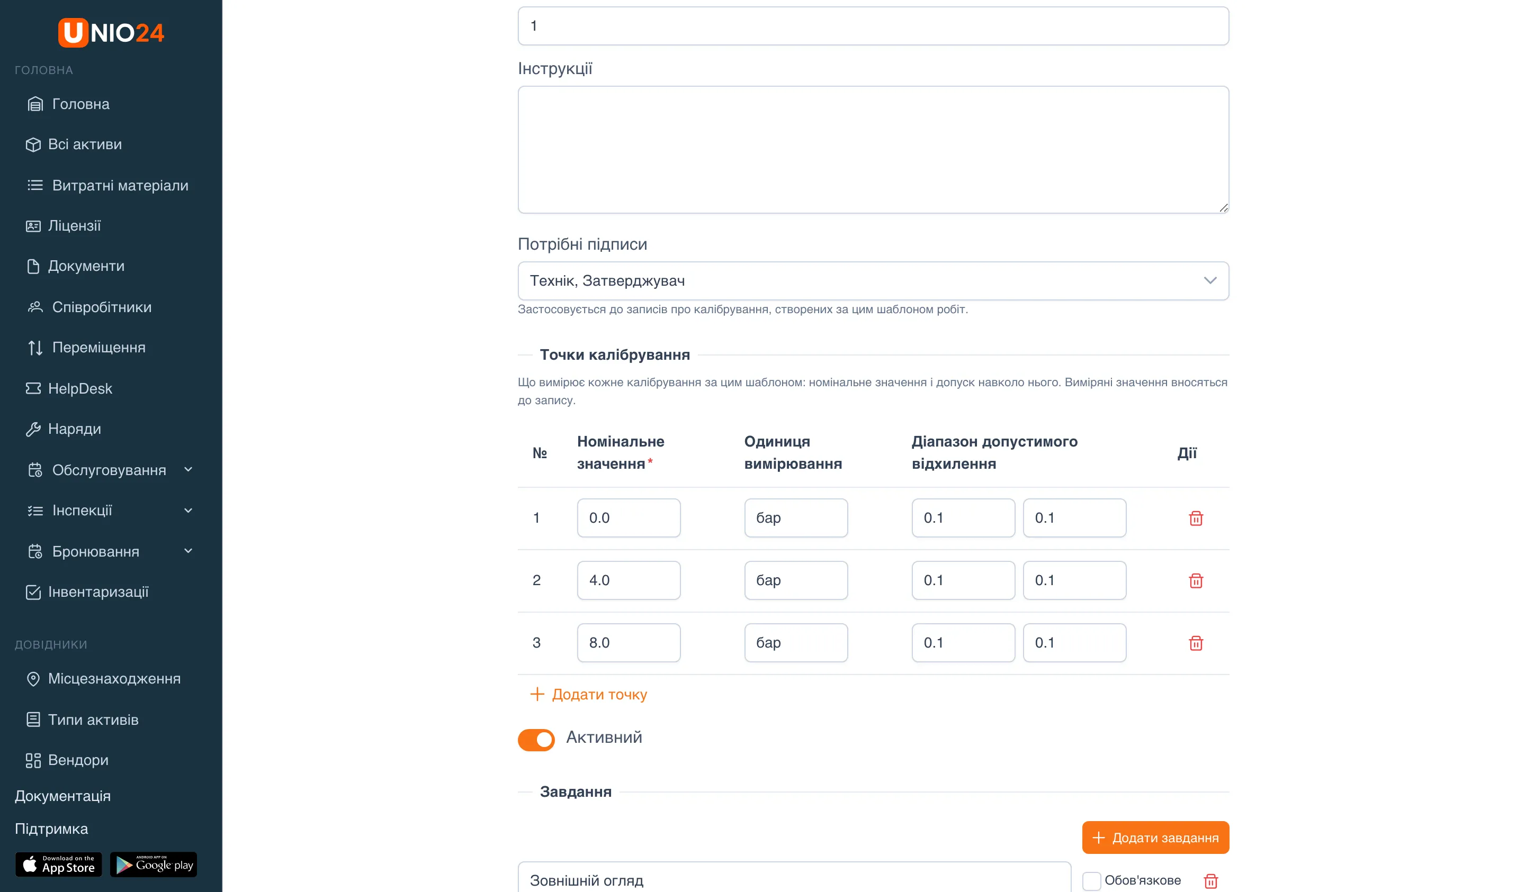Open Витратні матеріали section
1525x892 pixels.
(x=107, y=185)
